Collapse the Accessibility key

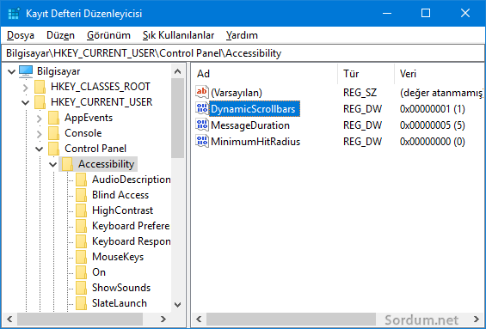53,165
